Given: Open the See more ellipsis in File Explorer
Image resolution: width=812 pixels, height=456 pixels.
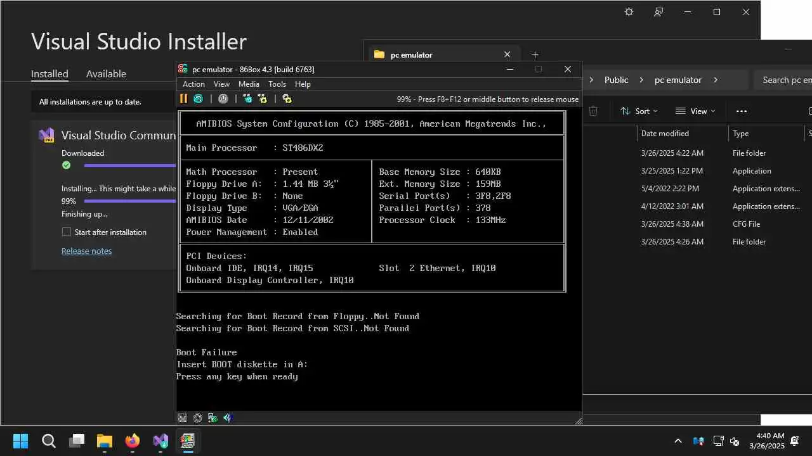Looking at the screenshot, I should 742,111.
